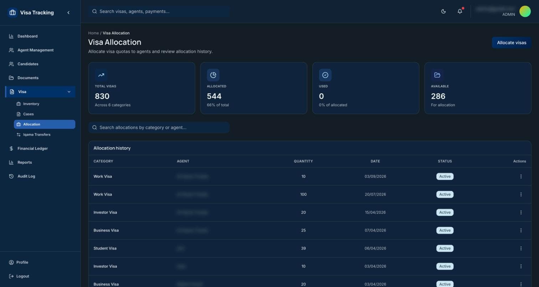Collapse the sidebar with the chevron

tap(68, 12)
